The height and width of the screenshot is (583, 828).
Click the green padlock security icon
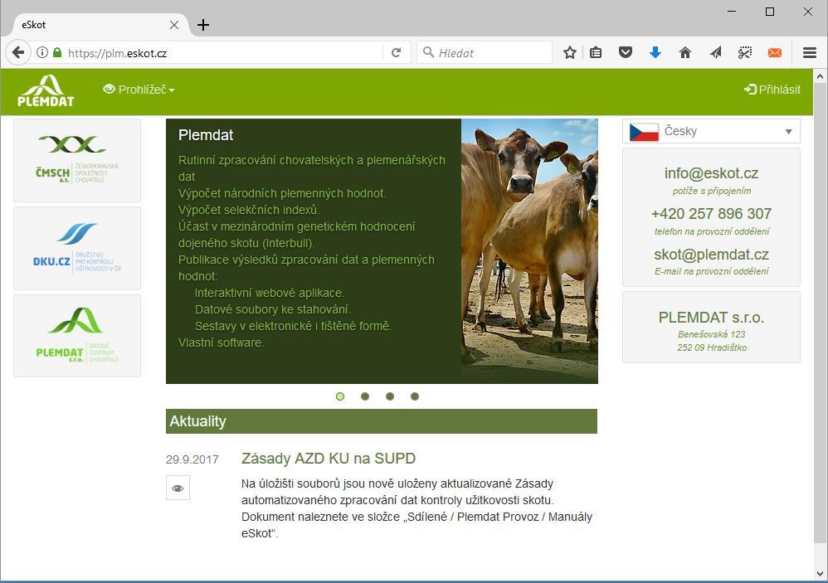(x=57, y=53)
